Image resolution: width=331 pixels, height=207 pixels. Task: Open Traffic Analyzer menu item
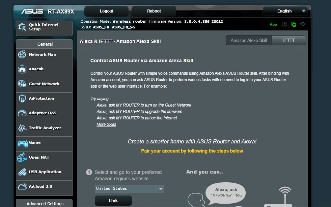[44, 129]
